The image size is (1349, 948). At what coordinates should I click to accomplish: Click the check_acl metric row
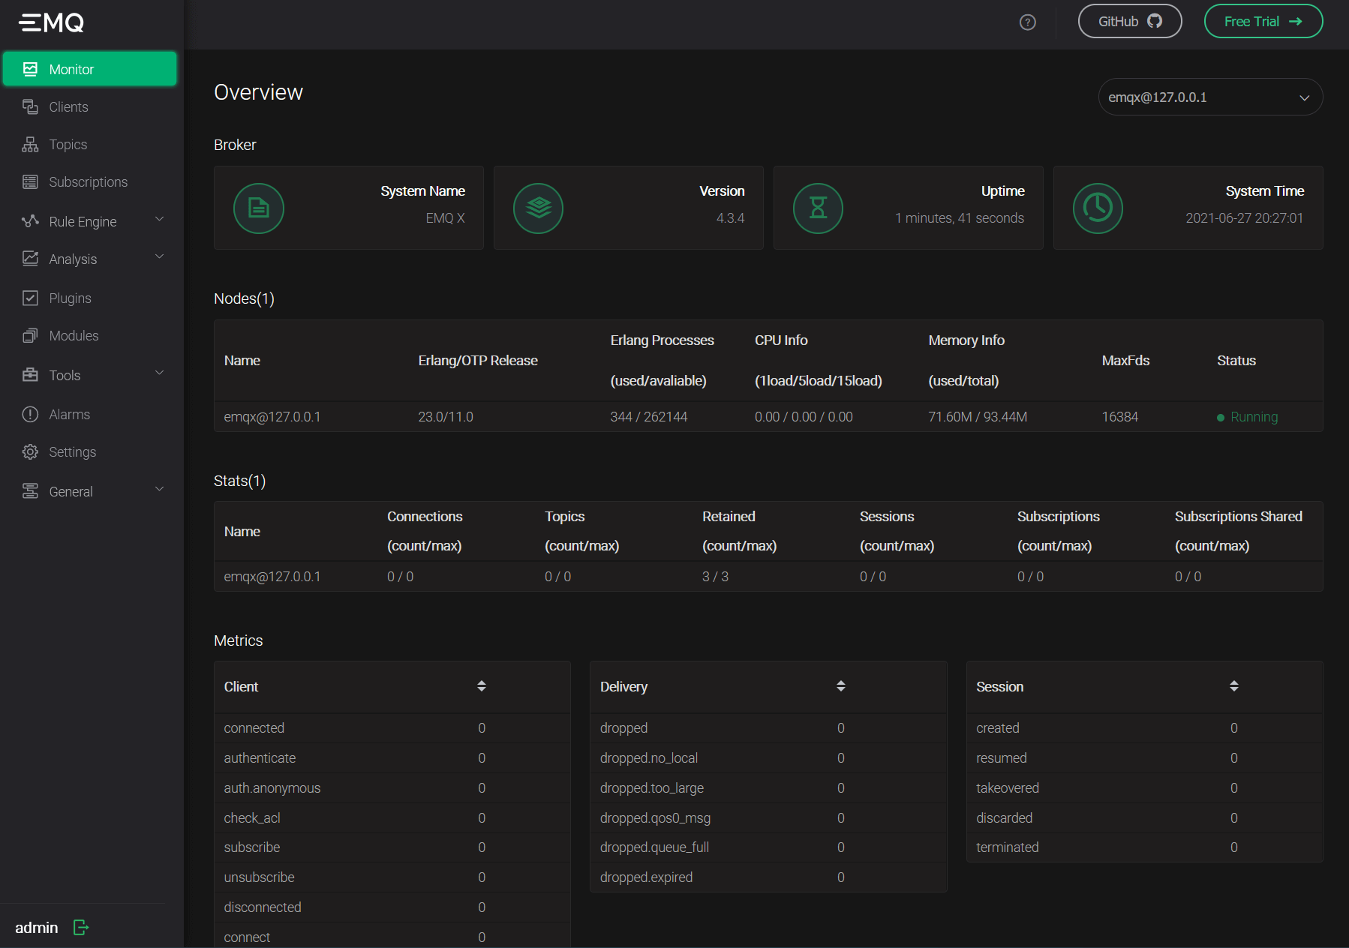[392, 818]
